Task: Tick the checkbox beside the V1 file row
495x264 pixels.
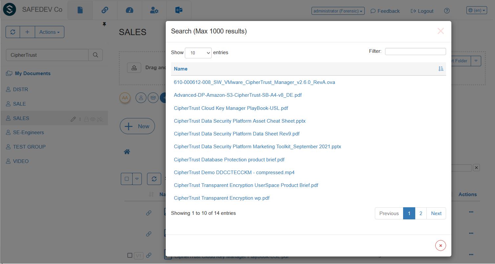Action: [x=130, y=255]
